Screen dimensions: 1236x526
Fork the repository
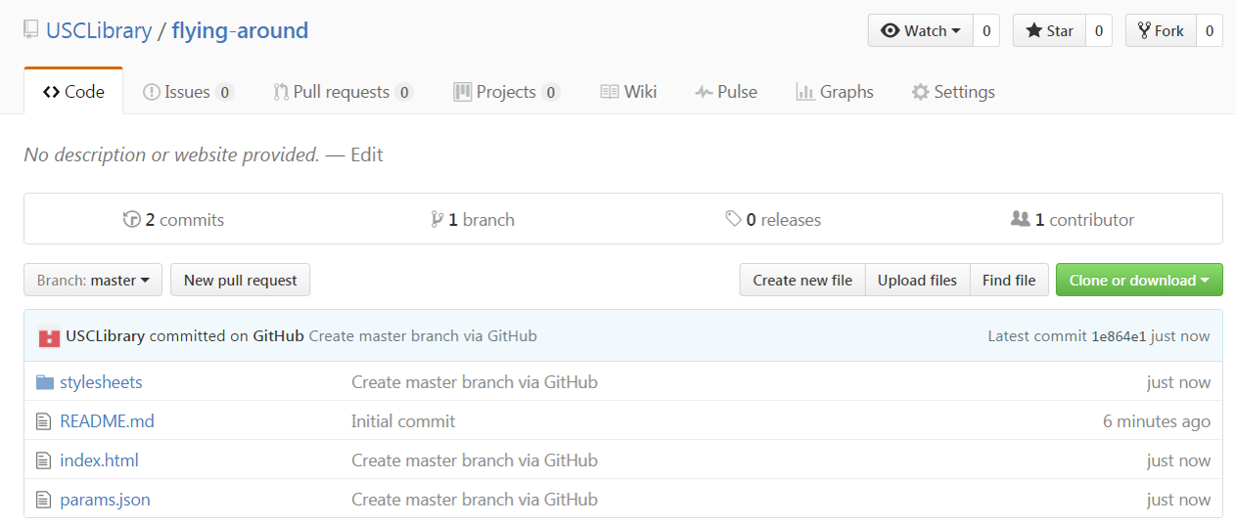tap(1161, 30)
